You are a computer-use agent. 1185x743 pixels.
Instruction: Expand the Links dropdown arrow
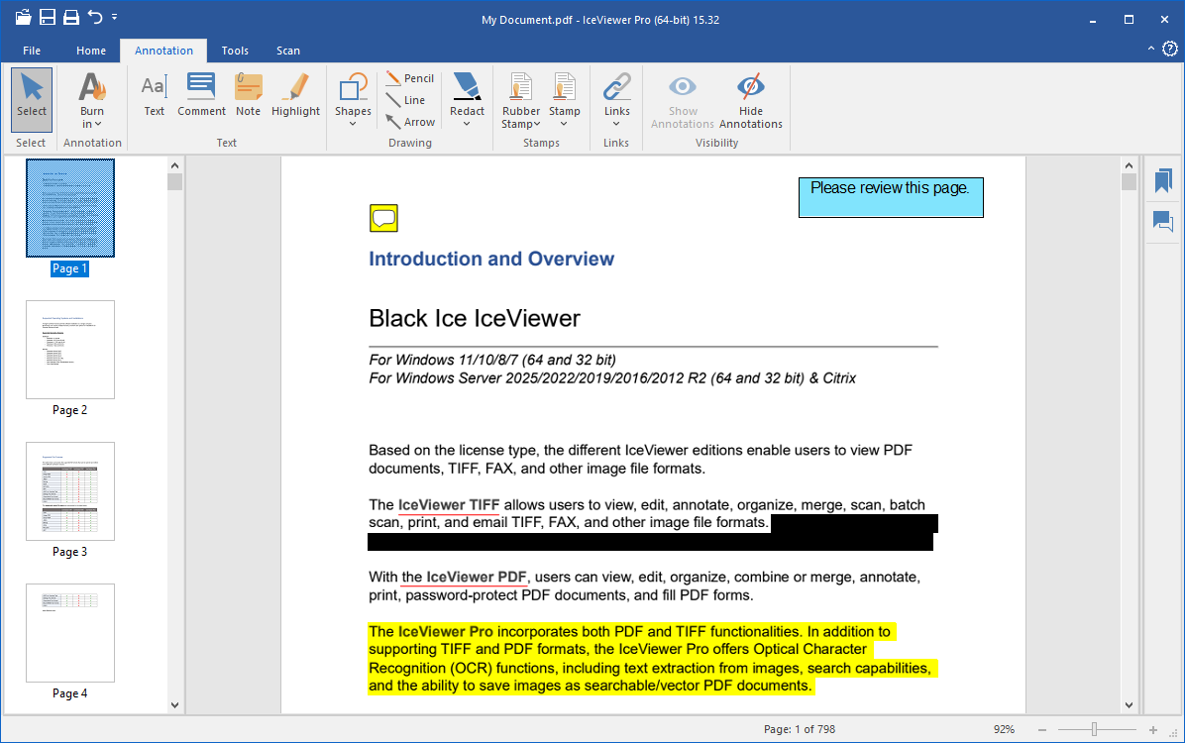(616, 124)
